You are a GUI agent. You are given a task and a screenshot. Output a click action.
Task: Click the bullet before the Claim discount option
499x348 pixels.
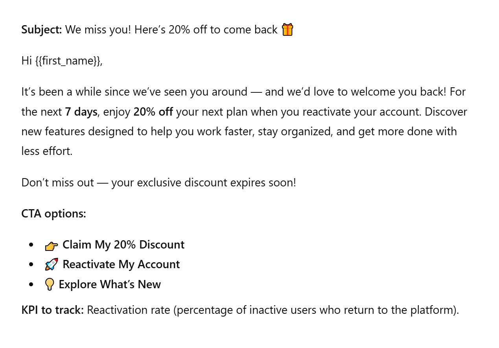click(31, 245)
